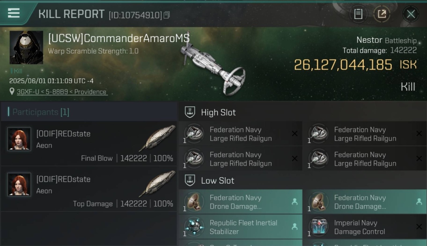Click the Imperial Navy Damage Control icon

click(x=319, y=227)
